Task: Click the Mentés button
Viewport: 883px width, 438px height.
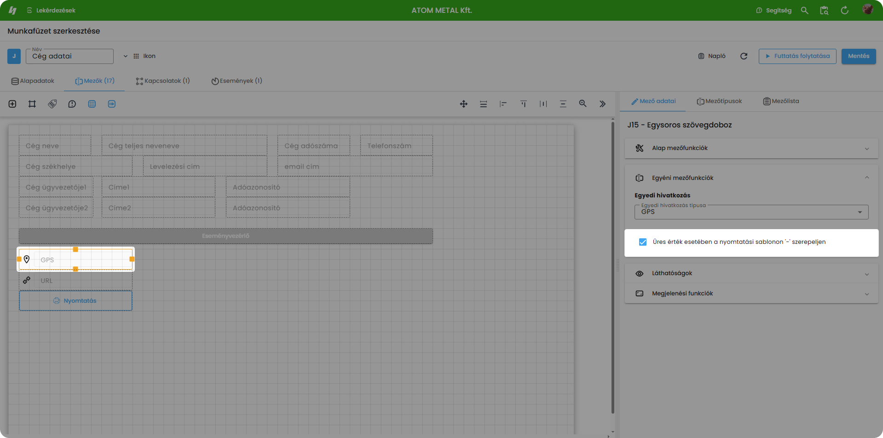Action: (x=858, y=56)
